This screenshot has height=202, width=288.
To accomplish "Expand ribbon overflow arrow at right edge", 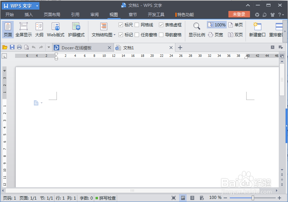I will coord(285,31).
